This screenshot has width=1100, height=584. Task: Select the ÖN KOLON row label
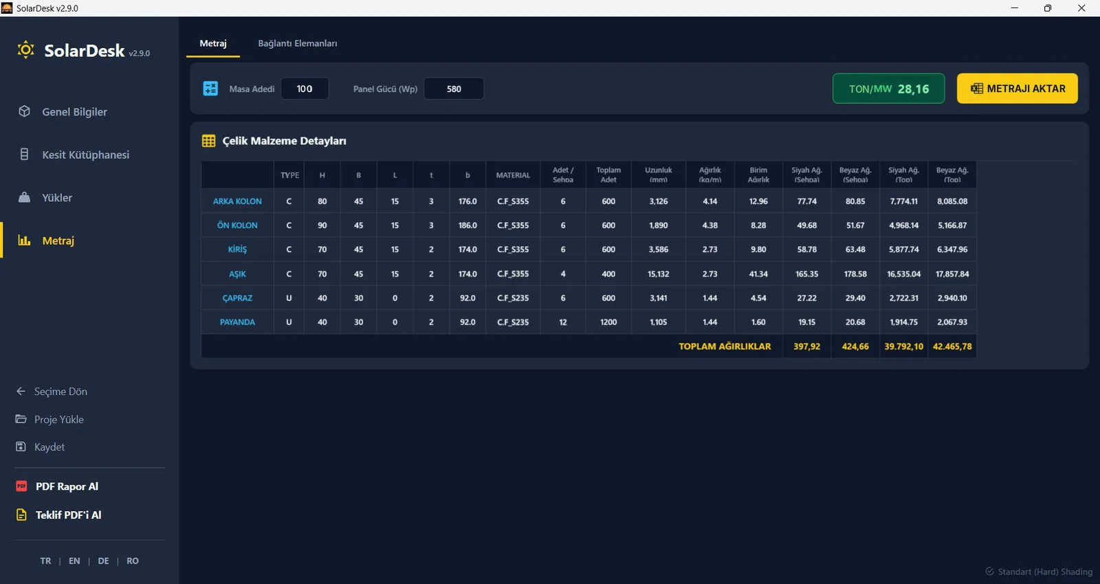[237, 225]
